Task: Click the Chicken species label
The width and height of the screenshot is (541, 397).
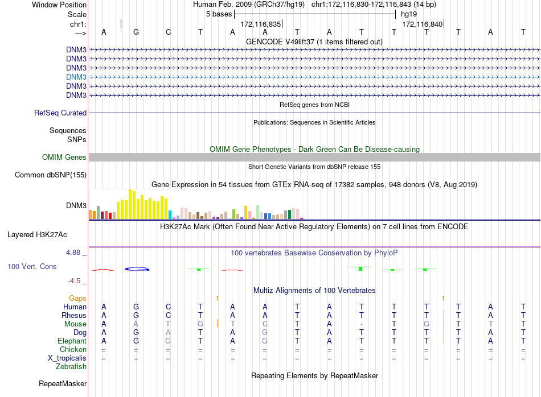Action: pyautogui.click(x=73, y=349)
